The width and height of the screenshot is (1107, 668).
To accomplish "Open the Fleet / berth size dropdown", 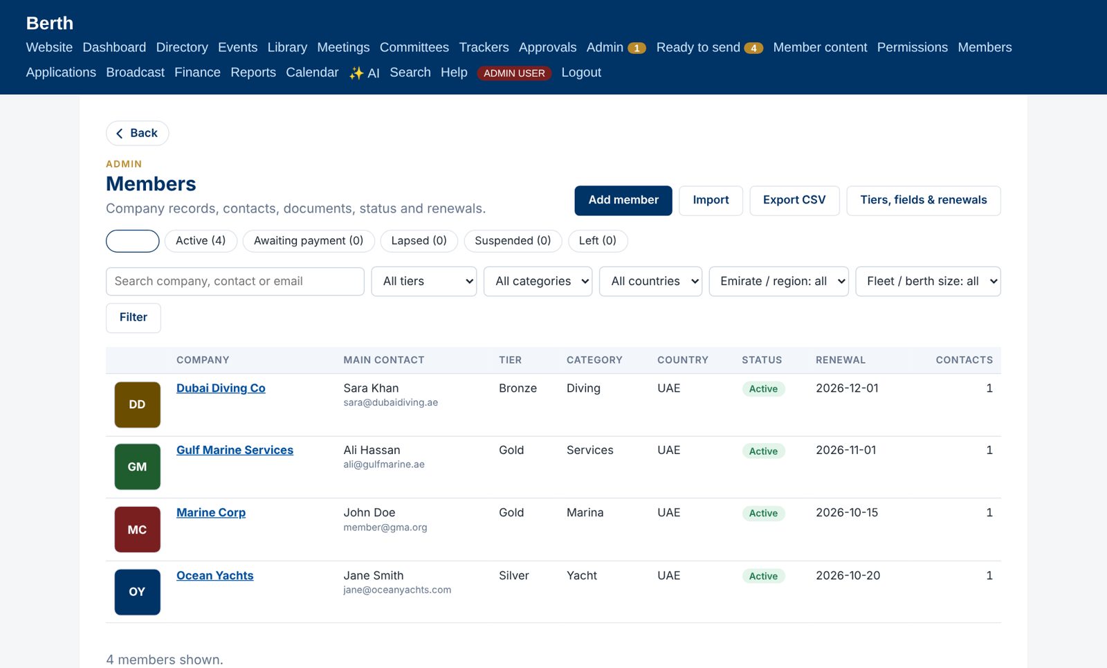I will (x=928, y=281).
